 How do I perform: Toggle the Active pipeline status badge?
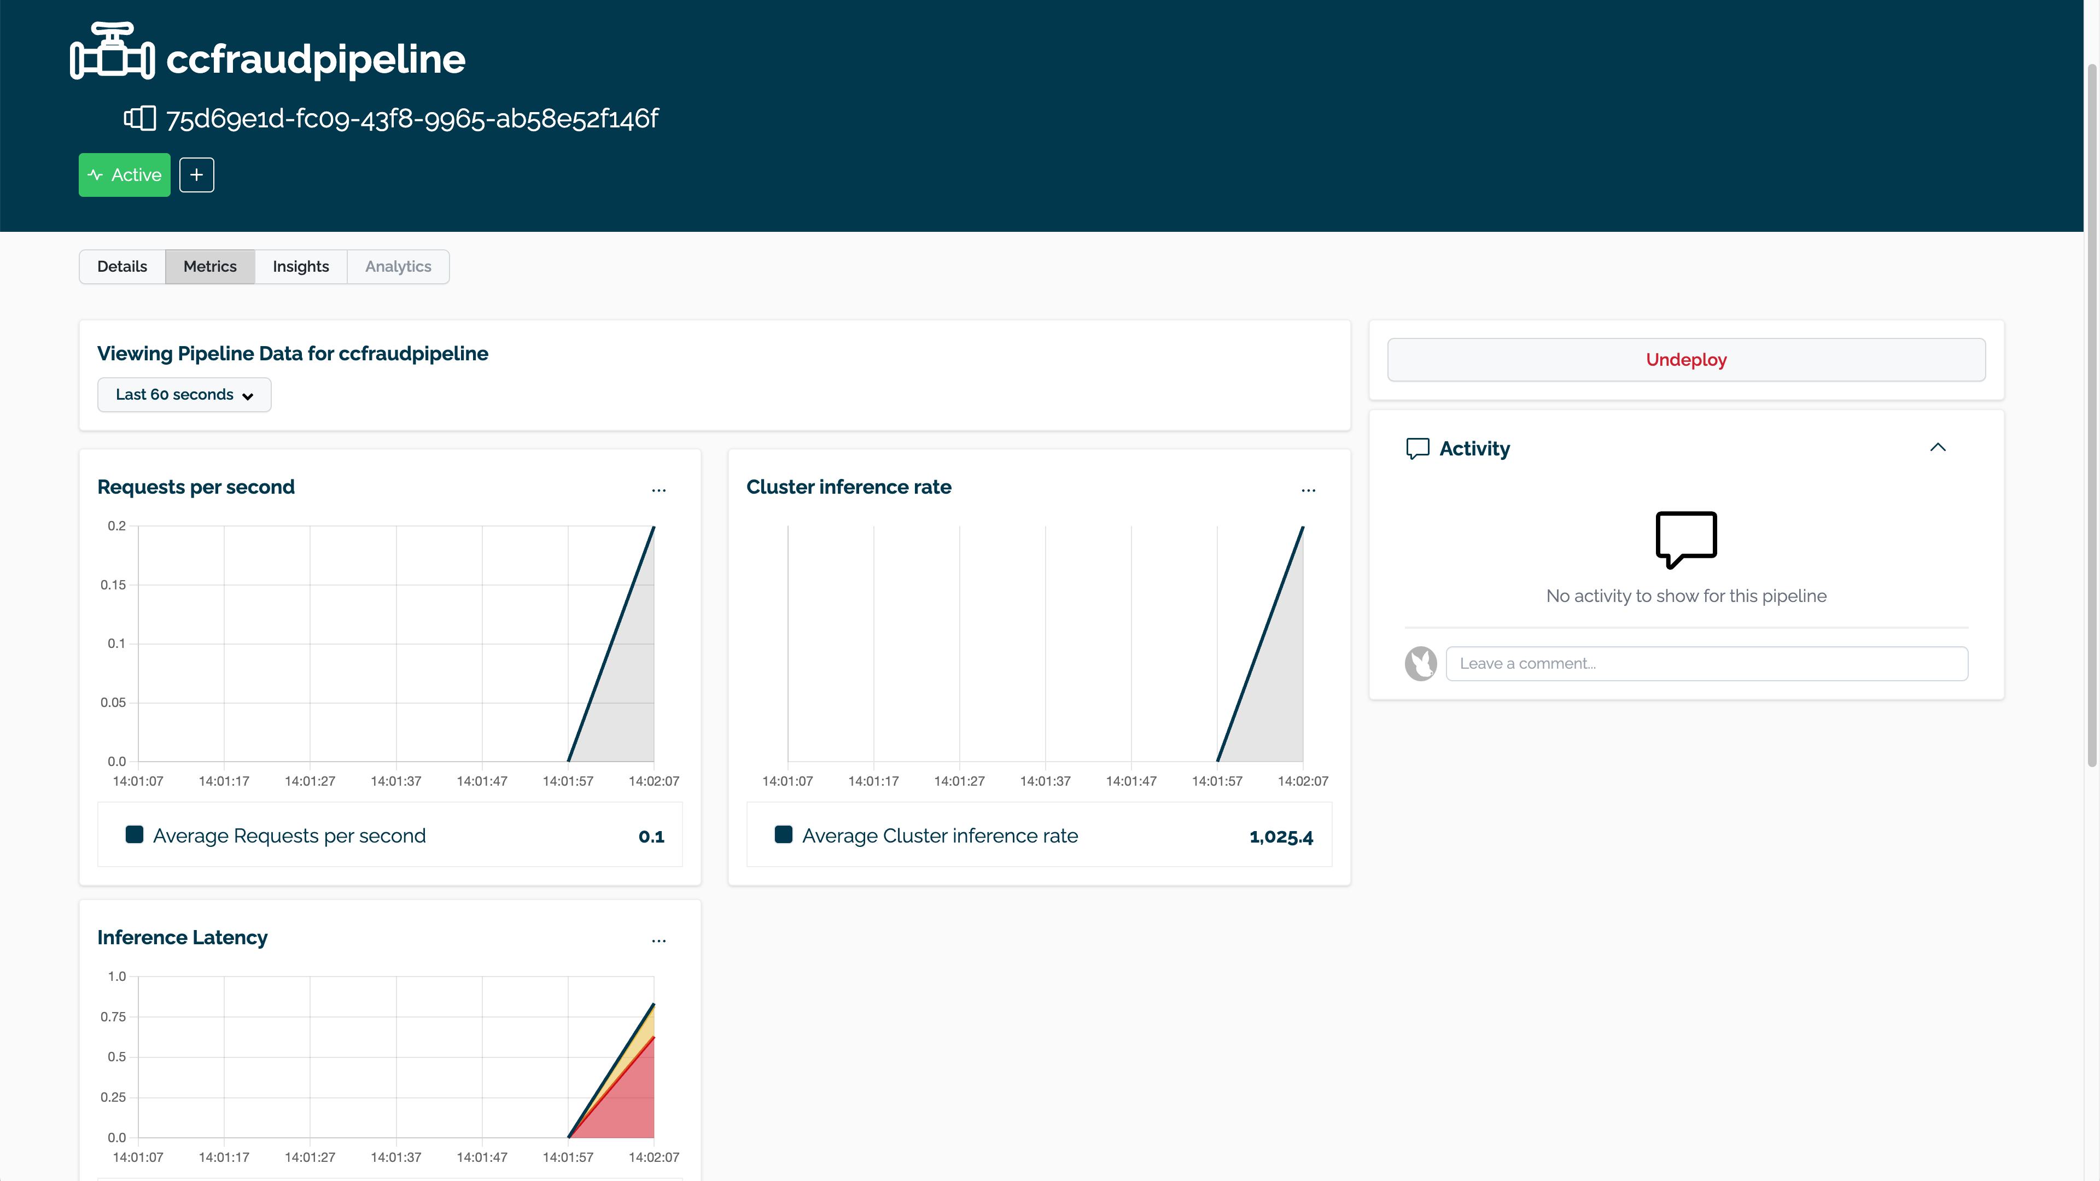[x=125, y=175]
